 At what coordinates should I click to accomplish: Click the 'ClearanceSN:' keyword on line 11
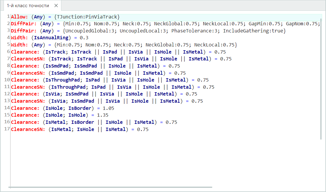pos(28,87)
